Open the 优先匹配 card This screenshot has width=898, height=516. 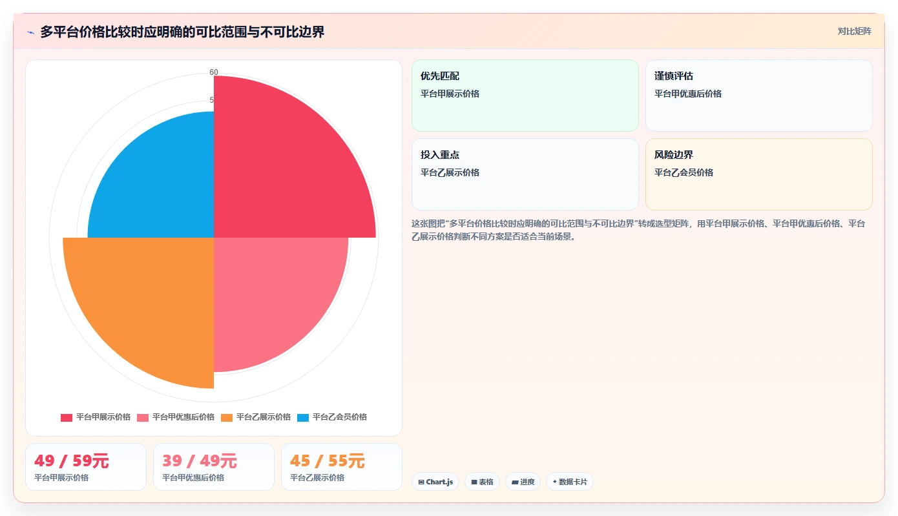pos(525,96)
